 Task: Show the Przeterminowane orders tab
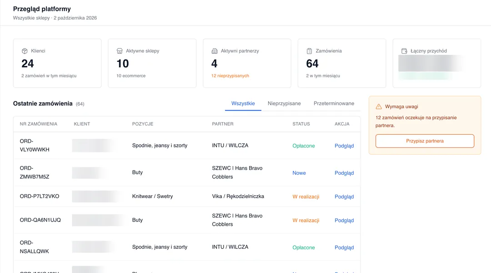(x=334, y=103)
